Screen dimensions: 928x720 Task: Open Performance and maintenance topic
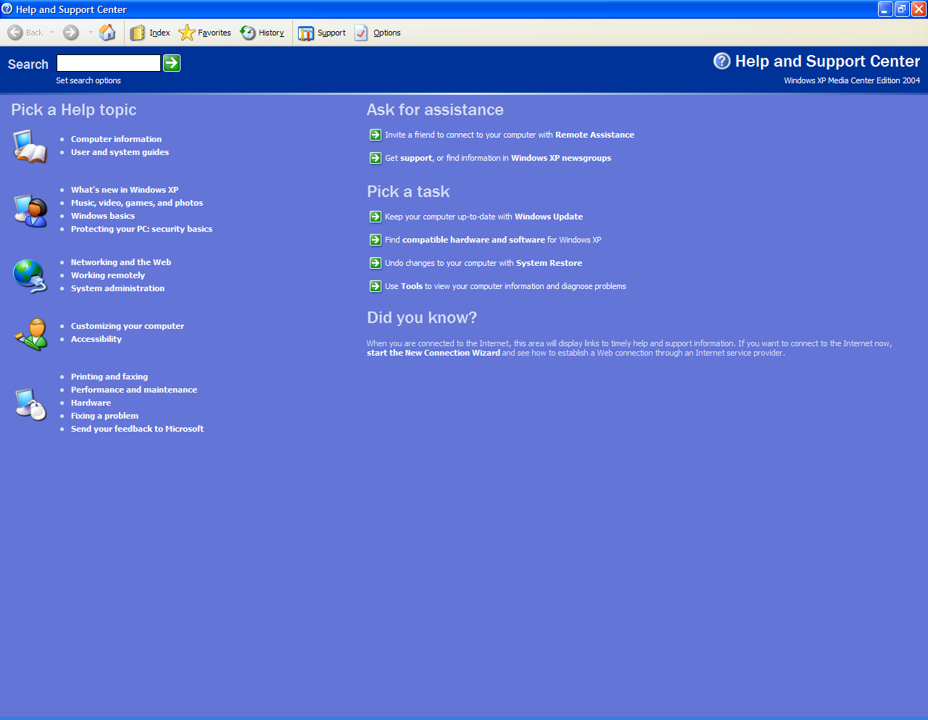(134, 390)
